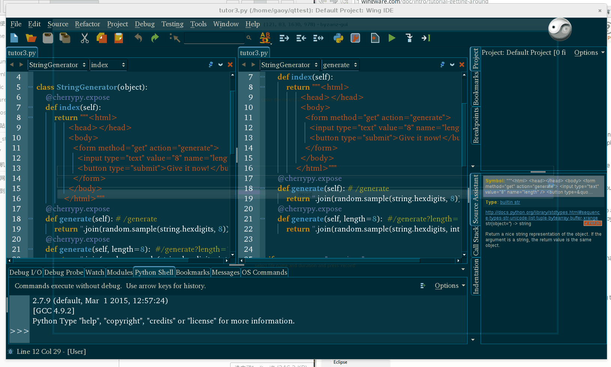
Task: Start debugging with the green run arrow
Action: point(392,38)
